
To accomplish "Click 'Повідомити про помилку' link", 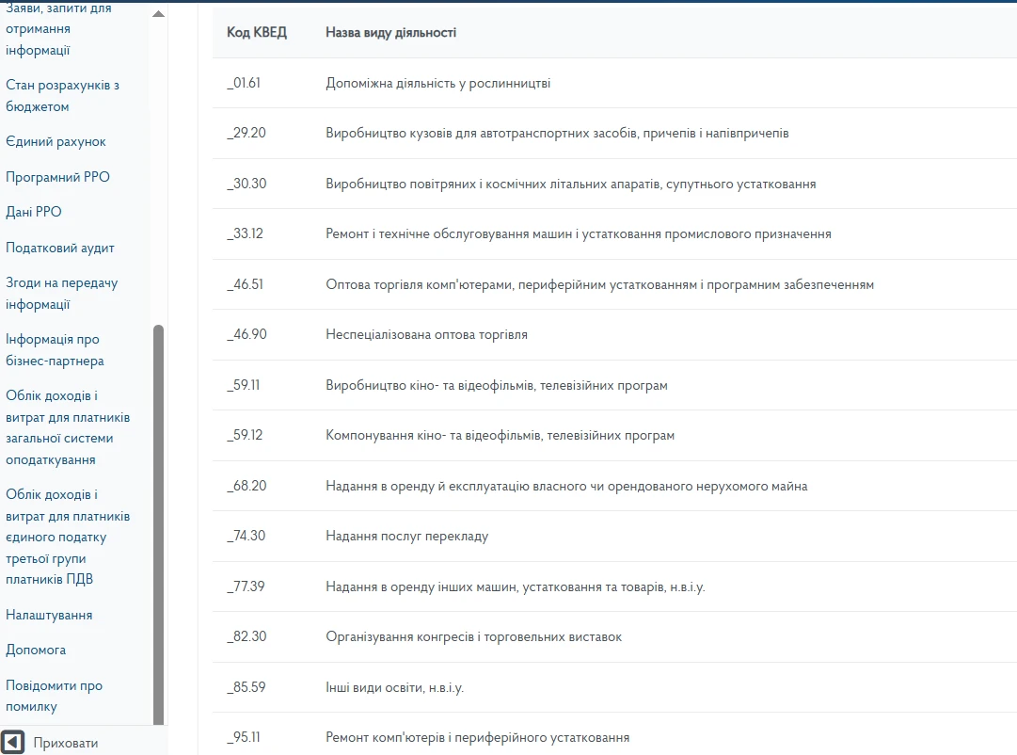I will coord(54,696).
